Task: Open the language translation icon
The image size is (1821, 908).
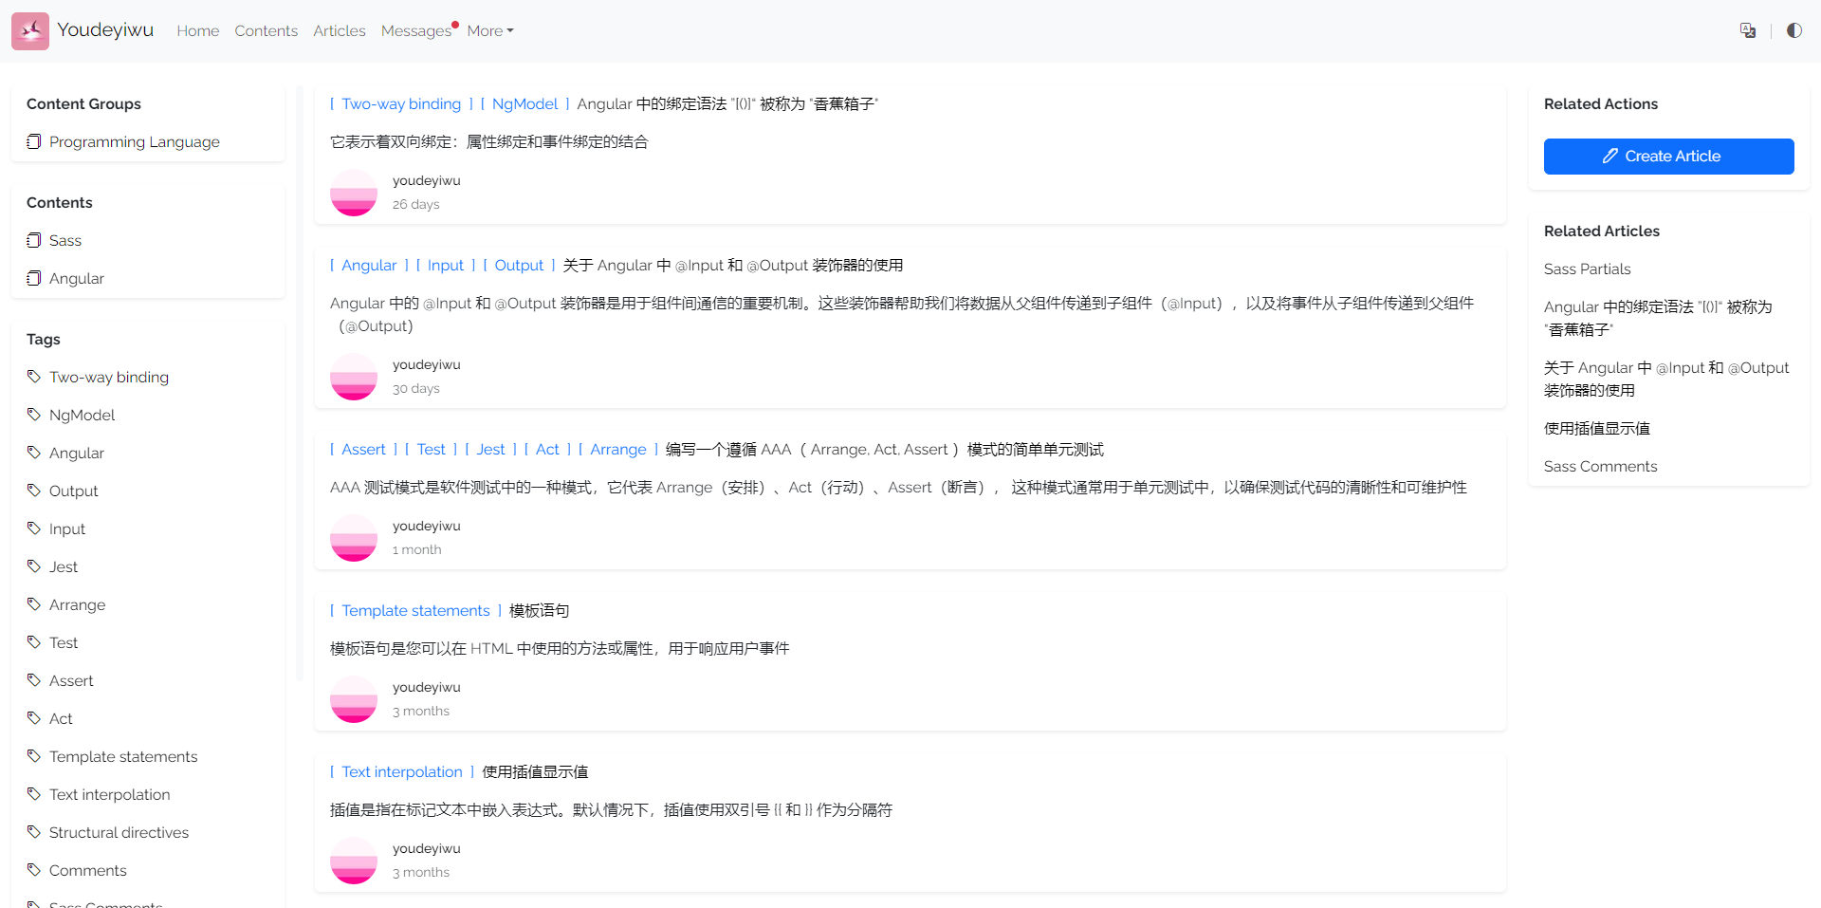Action: (x=1748, y=30)
